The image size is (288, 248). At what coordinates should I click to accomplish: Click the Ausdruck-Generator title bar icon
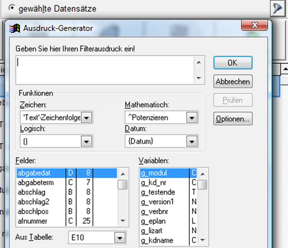16,29
